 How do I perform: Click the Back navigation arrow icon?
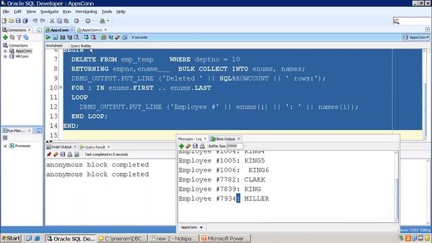point(76,21)
